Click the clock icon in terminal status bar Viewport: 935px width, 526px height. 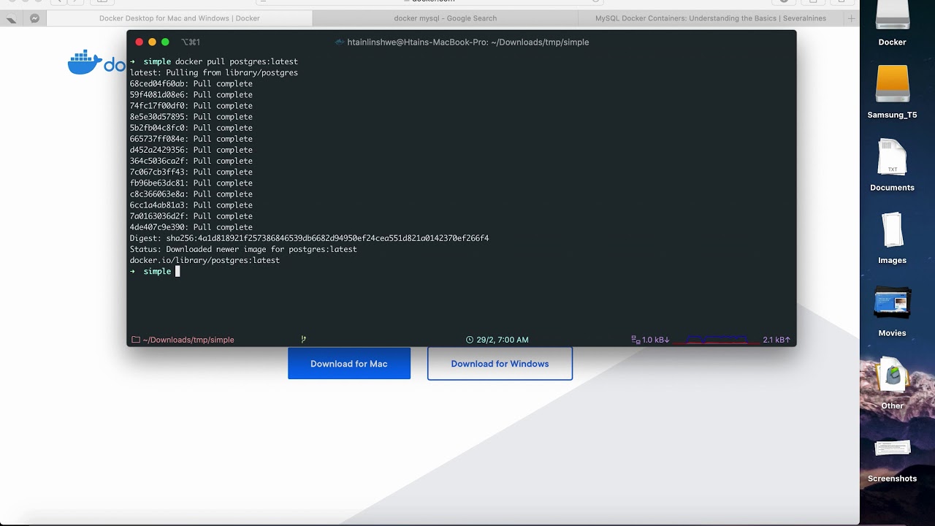pos(470,340)
